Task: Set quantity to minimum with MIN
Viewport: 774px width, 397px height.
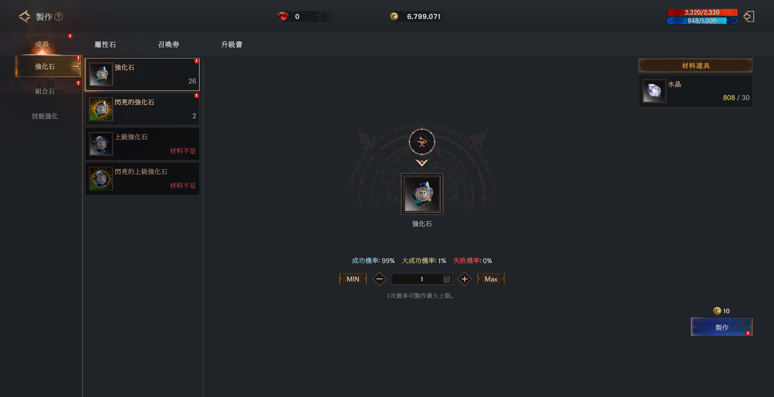Action: point(353,279)
